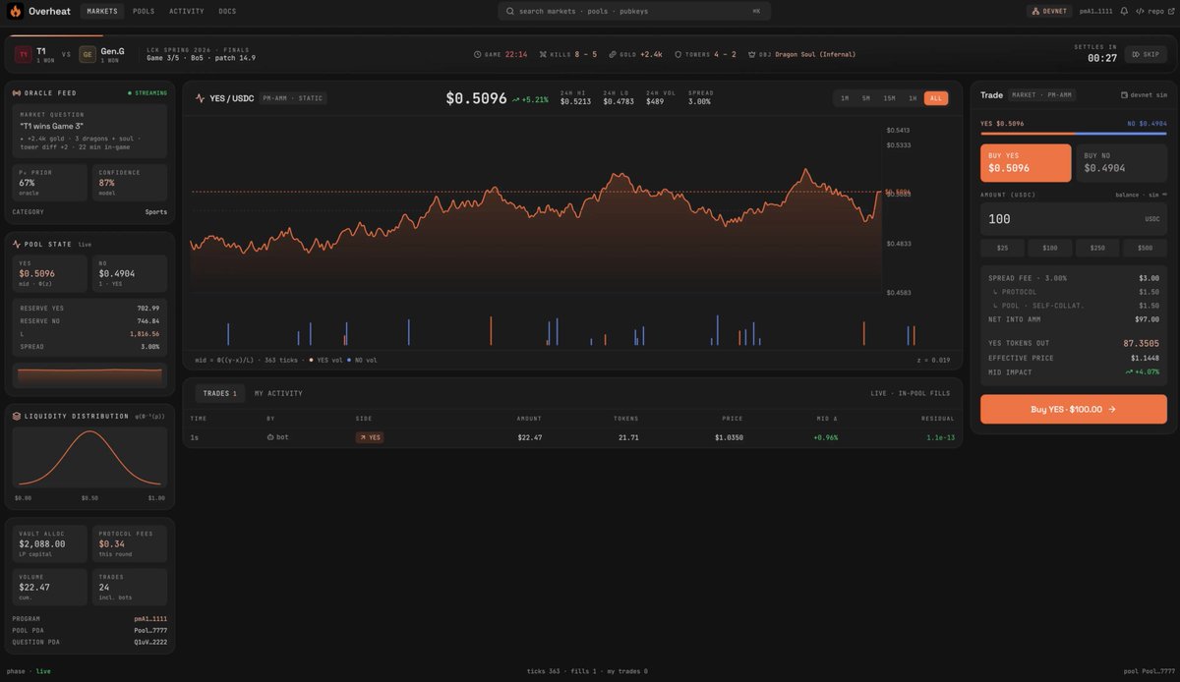Click the green STREAMING status indicator
1180x682 pixels.
(x=147, y=93)
